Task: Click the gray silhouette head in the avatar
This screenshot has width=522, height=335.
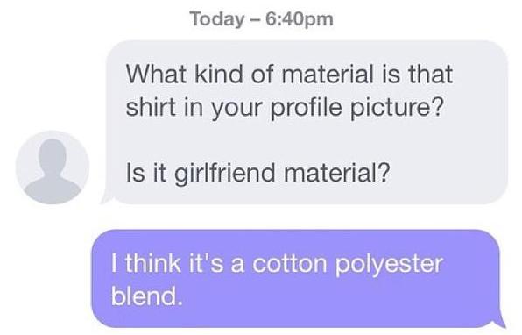Action: [x=53, y=156]
